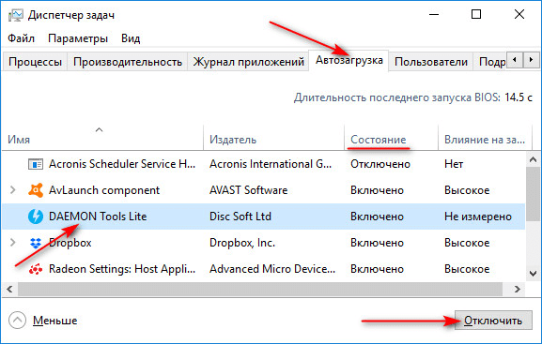Click Включено status in Dropbox row
The height and width of the screenshot is (344, 542).
377,243
